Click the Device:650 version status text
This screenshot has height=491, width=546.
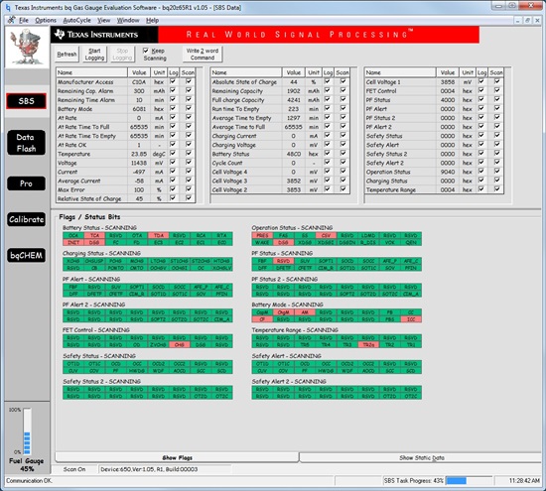[149, 469]
